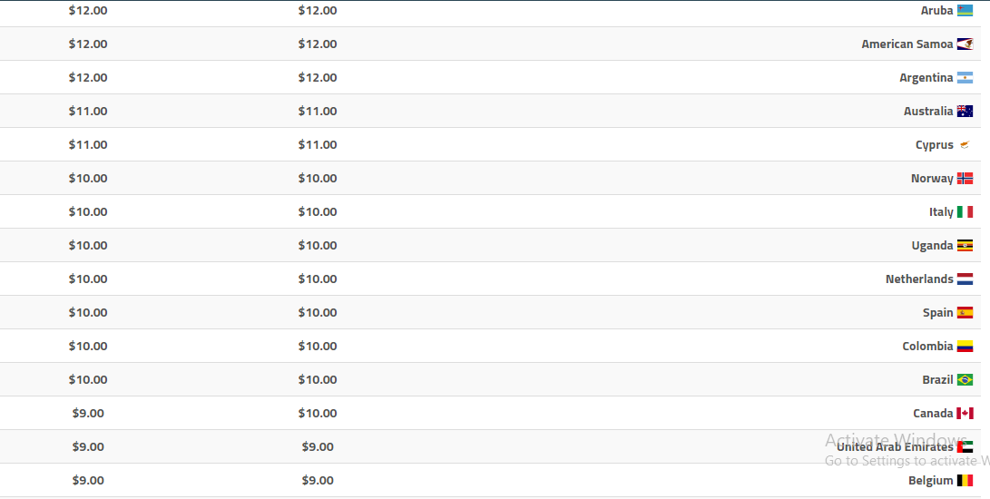Click the Aruba flag icon

tap(965, 11)
